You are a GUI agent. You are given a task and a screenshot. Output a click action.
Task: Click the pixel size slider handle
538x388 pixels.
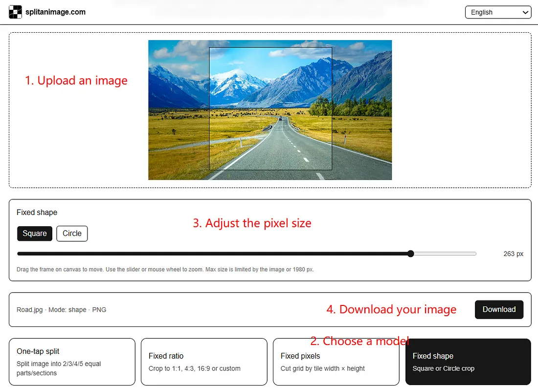(x=411, y=254)
